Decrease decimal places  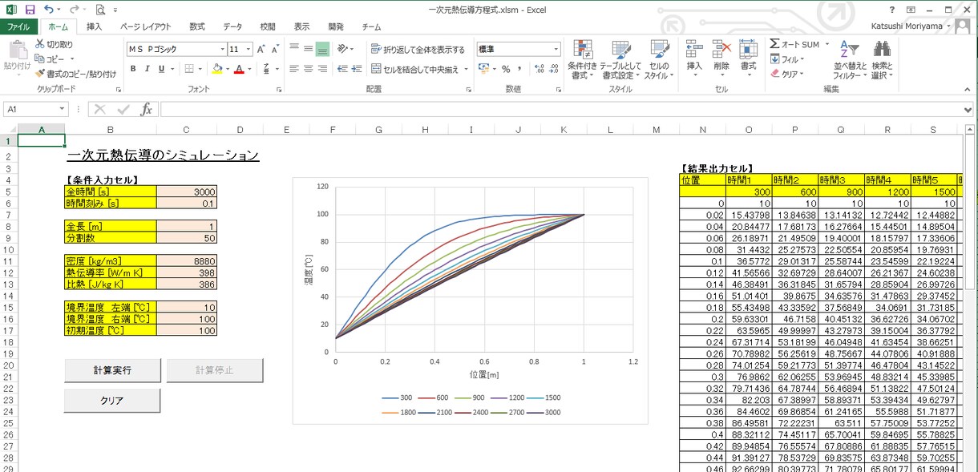click(553, 69)
